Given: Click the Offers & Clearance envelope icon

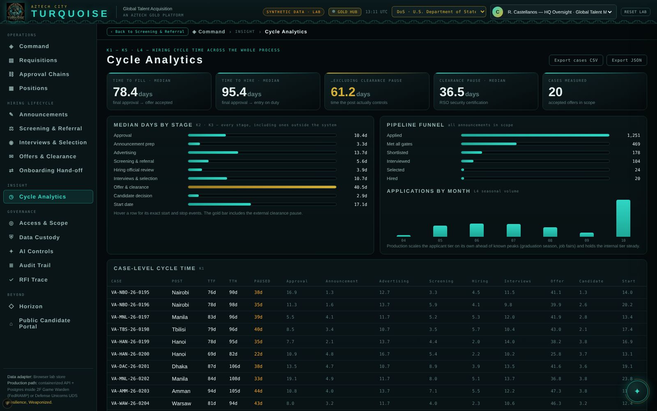Looking at the screenshot, I should pos(11,157).
